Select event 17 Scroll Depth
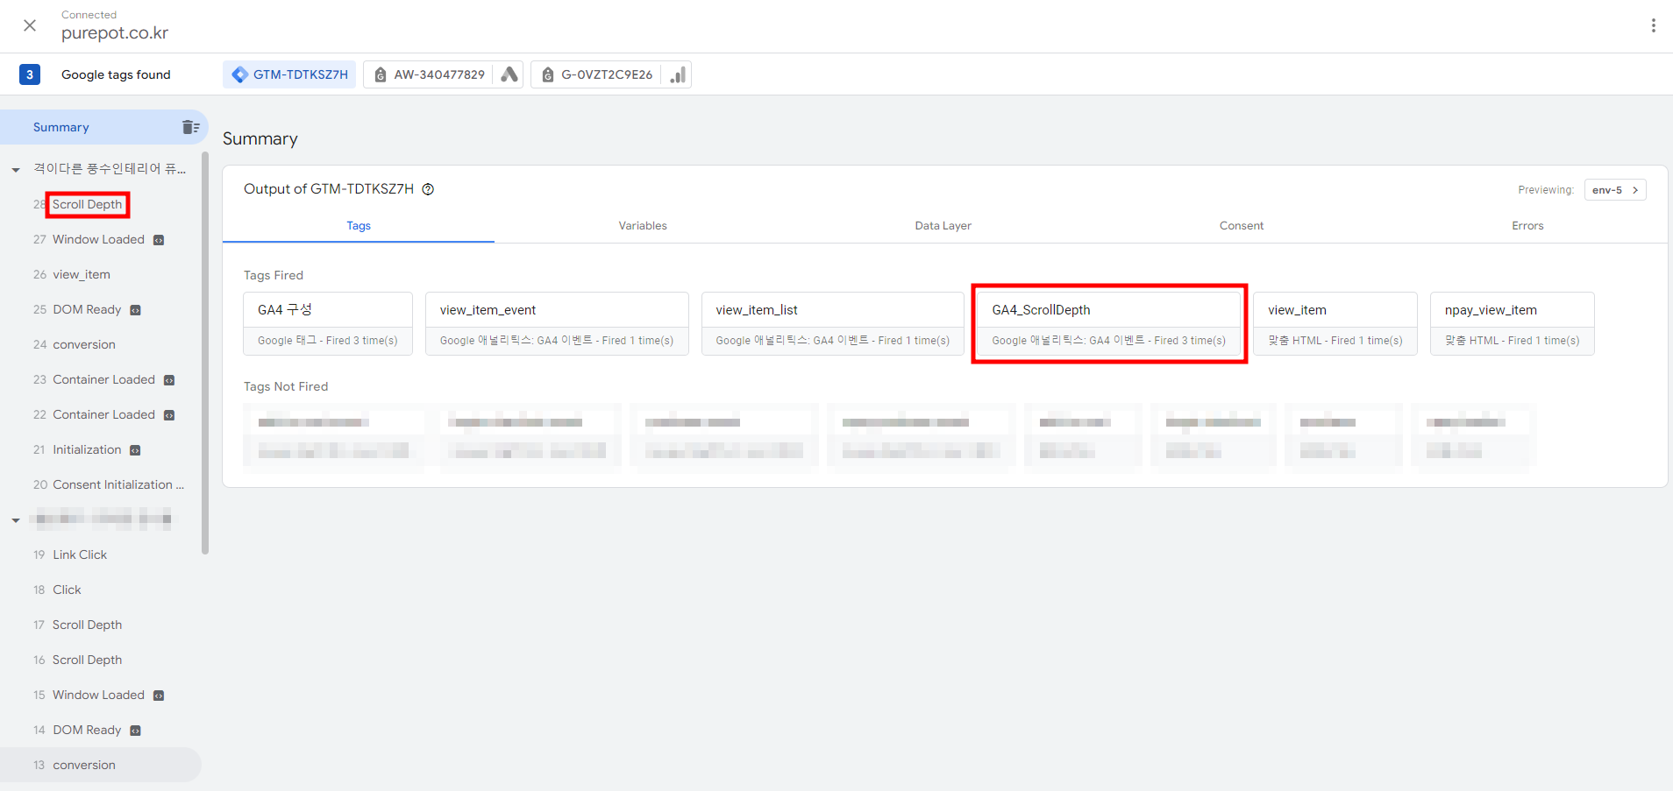Screen dimensions: 1673x791 click(87, 625)
